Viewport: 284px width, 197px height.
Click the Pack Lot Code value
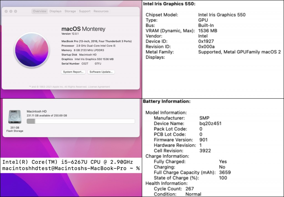coord(201,129)
